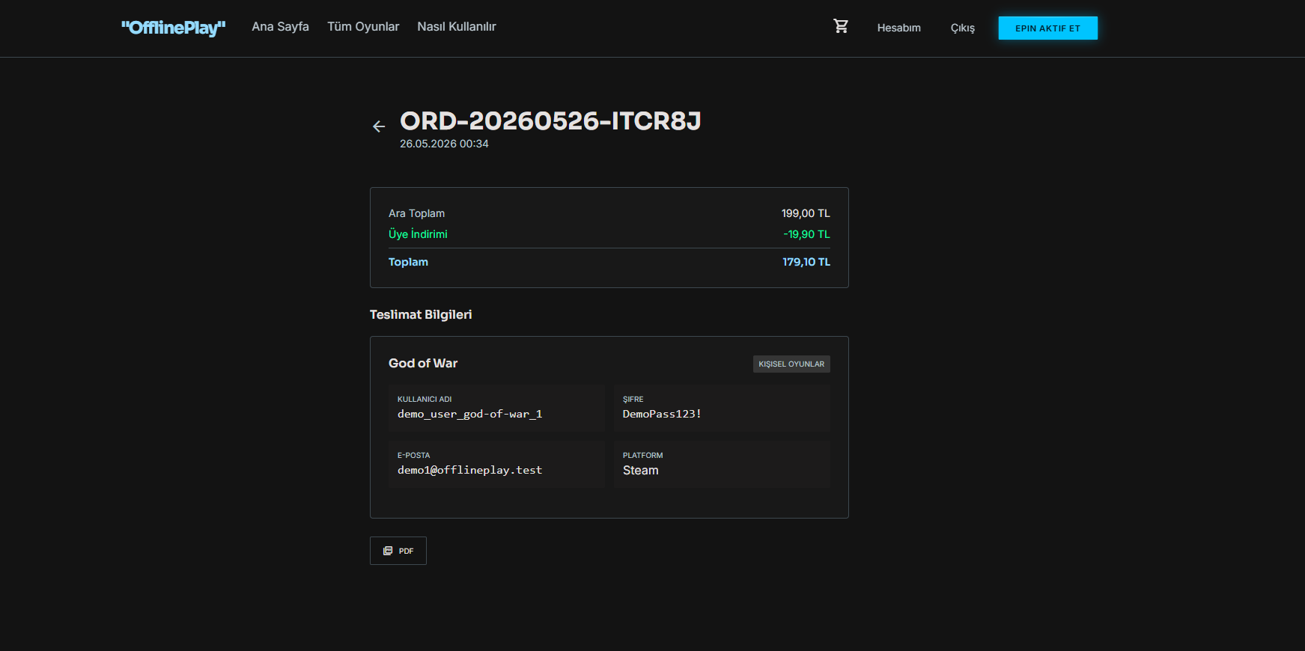Click the OfflinePlay logo
The width and height of the screenshot is (1305, 651).
click(174, 28)
